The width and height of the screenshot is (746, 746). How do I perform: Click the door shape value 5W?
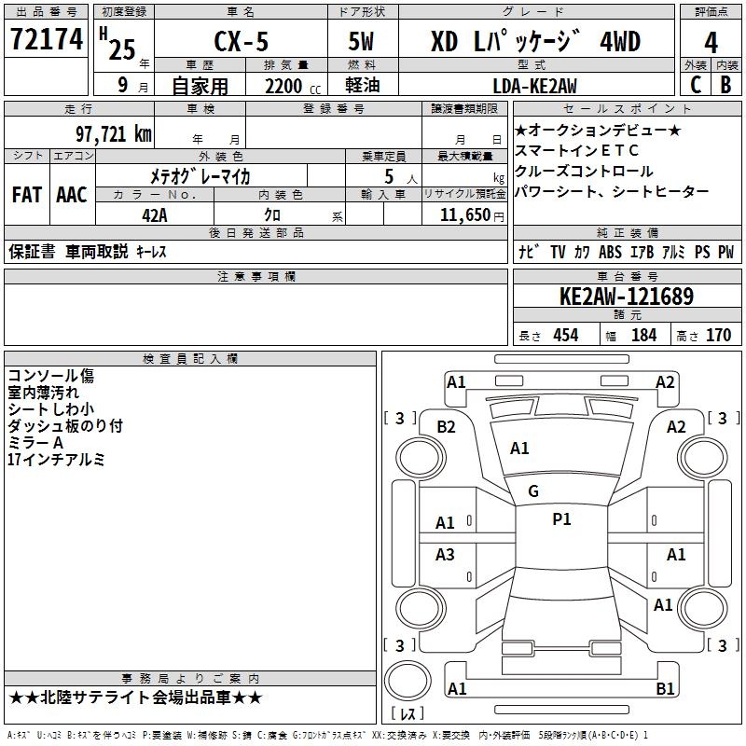[x=361, y=41]
